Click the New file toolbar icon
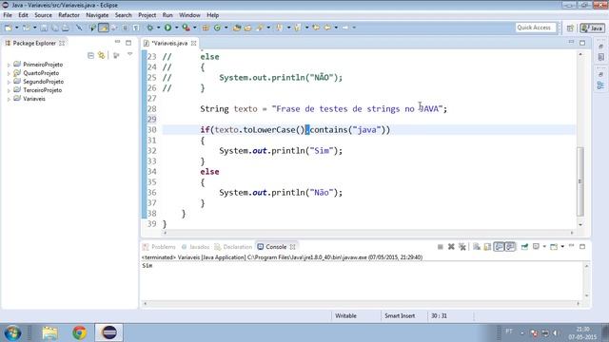 (9, 28)
